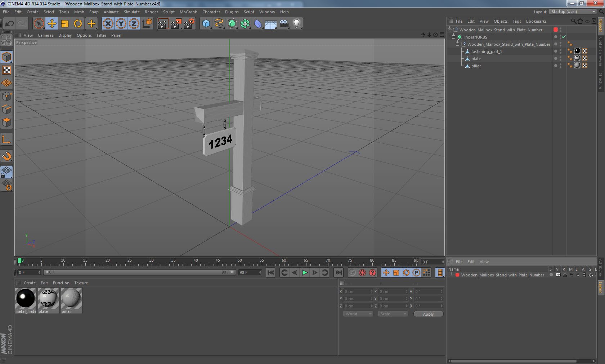Toggle autokeying button
Screen dimensions: 605x364
[x=362, y=272]
